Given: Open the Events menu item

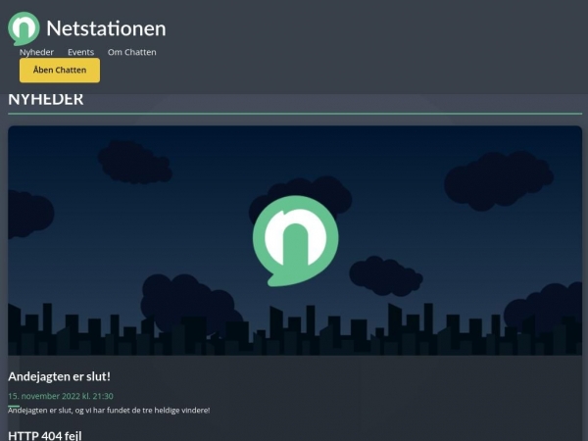Looking at the screenshot, I should tap(80, 52).
